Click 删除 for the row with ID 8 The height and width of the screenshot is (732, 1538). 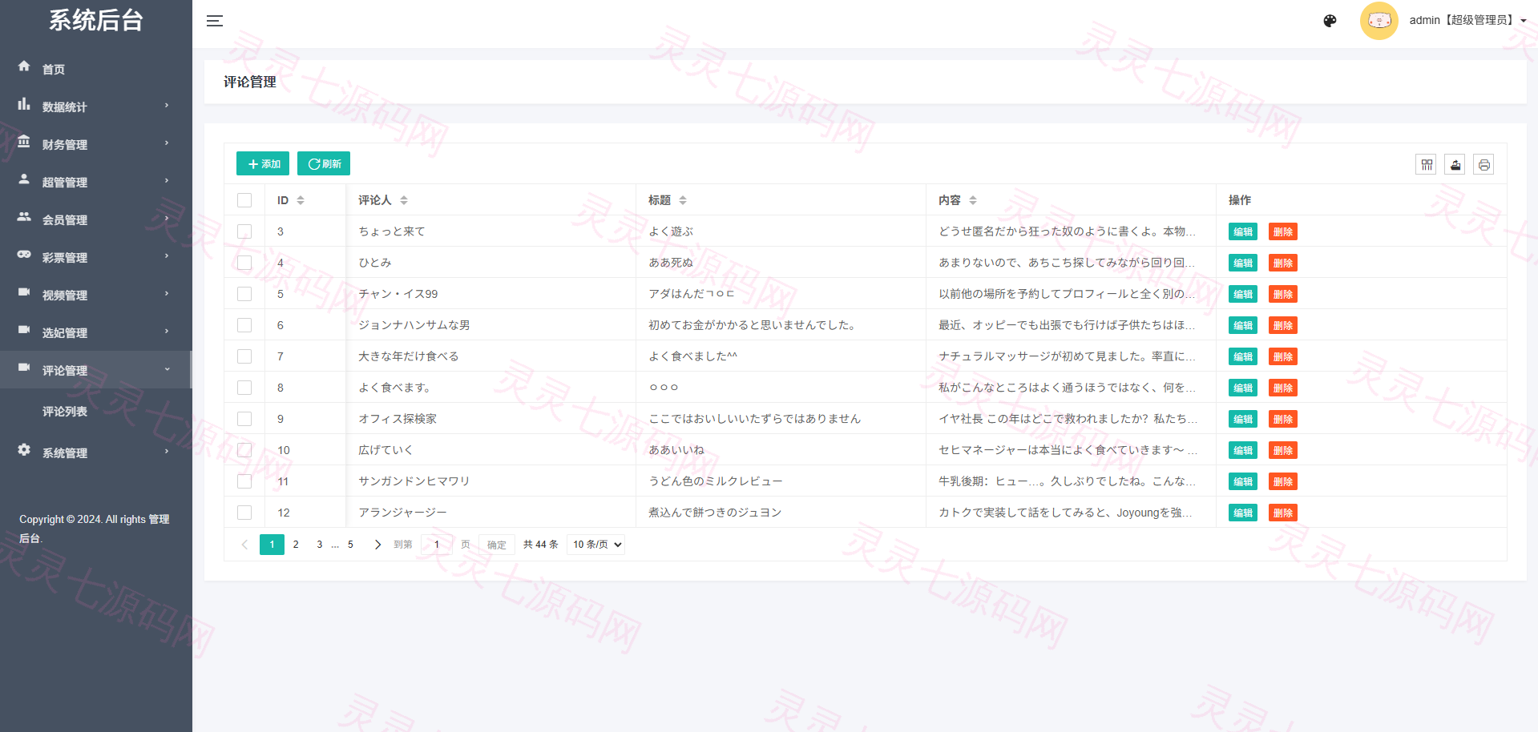click(1283, 388)
